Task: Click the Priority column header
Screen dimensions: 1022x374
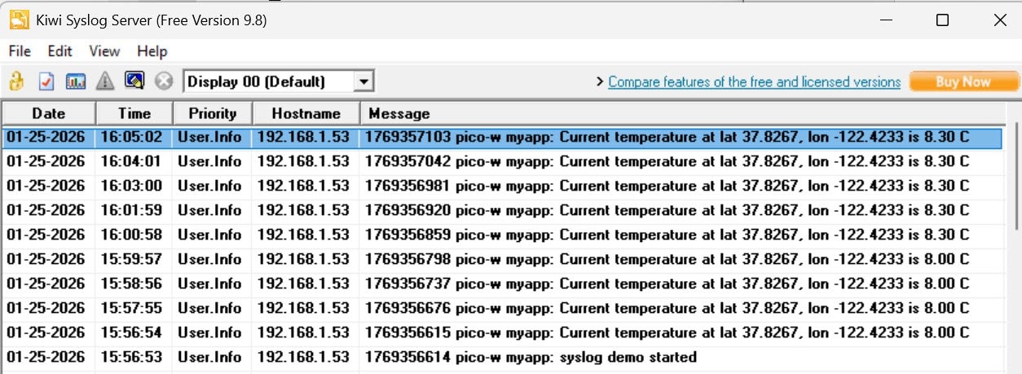Action: pos(213,113)
